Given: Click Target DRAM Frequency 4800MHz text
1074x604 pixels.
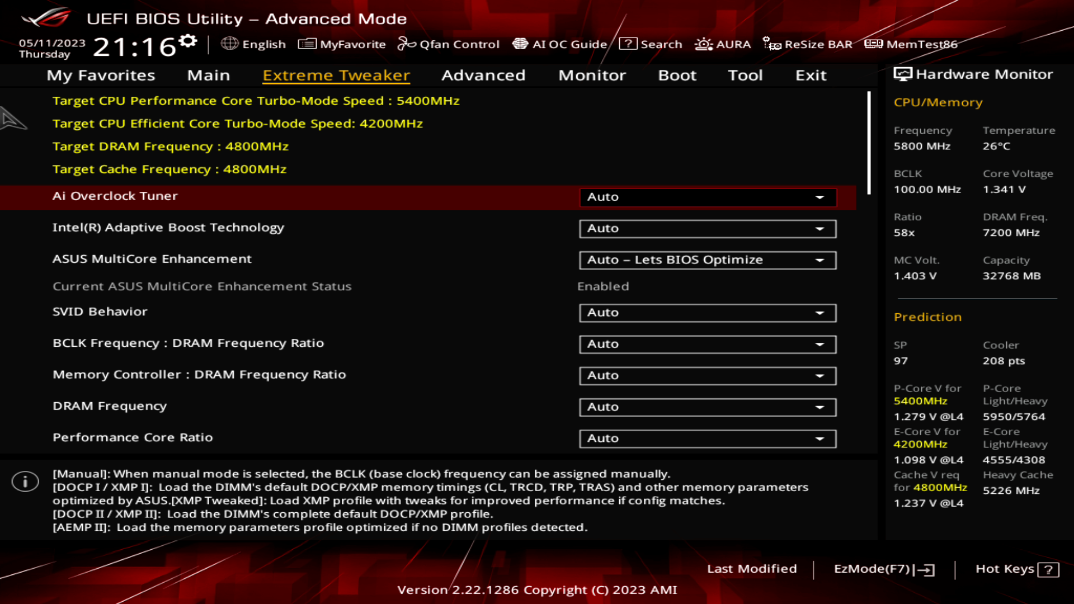Looking at the screenshot, I should [x=171, y=147].
